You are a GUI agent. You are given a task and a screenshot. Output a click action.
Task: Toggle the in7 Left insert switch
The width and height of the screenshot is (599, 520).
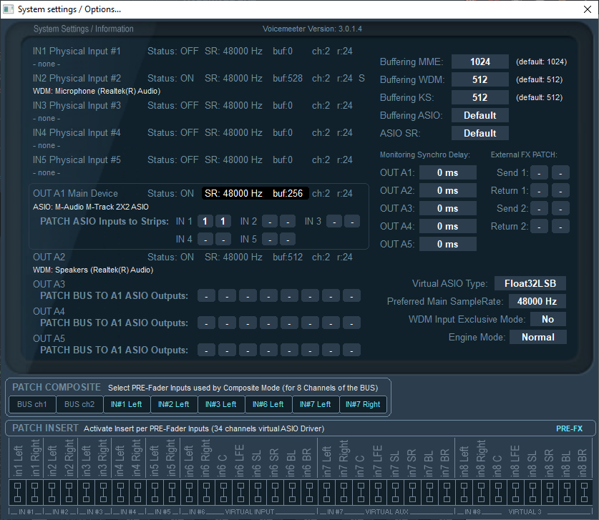326,493
